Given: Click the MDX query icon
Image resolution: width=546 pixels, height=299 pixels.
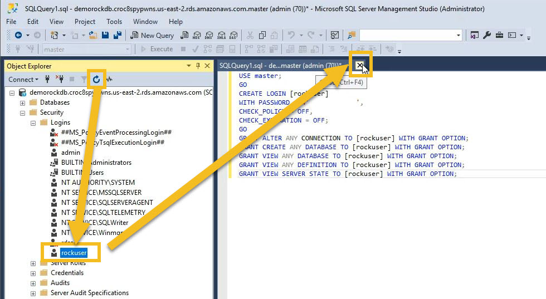Looking at the screenshot, I should [197, 35].
